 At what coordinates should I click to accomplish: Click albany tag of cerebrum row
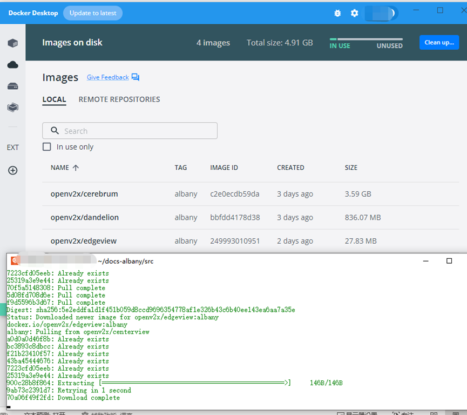click(x=186, y=194)
